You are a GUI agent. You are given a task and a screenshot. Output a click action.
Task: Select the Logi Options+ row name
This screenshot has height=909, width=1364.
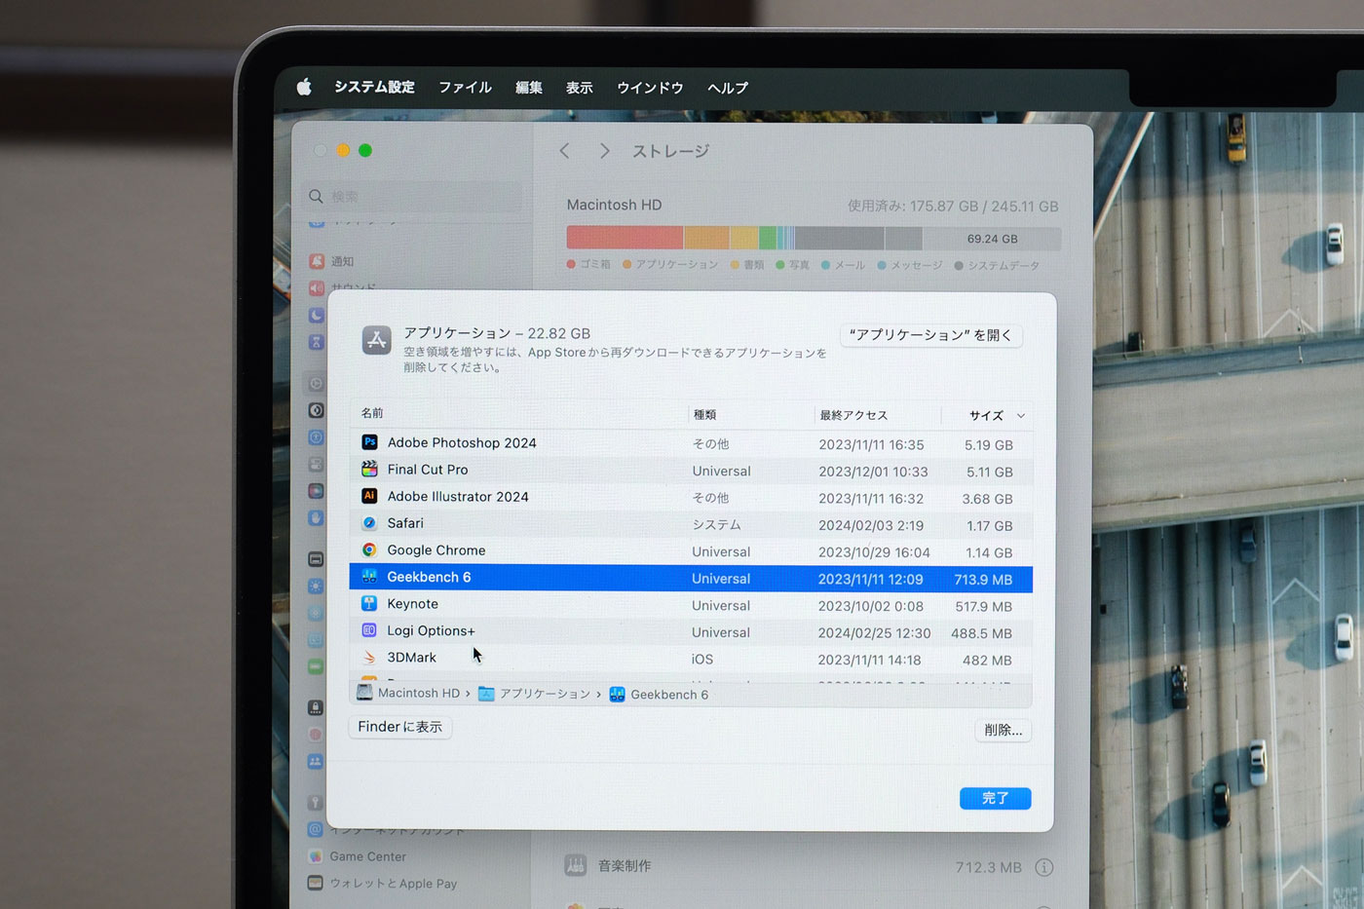pyautogui.click(x=431, y=630)
